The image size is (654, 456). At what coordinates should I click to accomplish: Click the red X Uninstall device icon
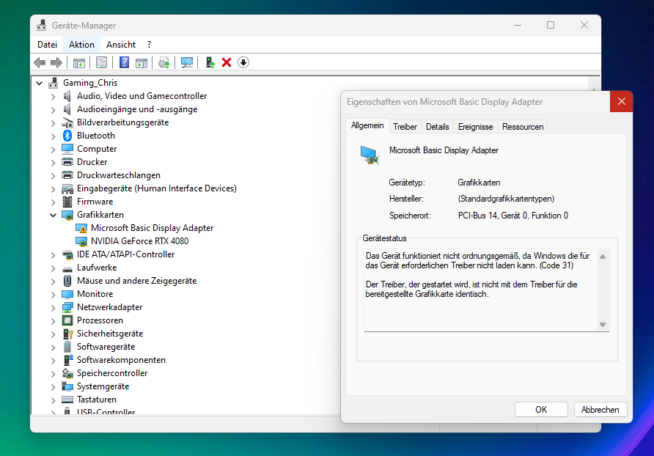coord(227,62)
